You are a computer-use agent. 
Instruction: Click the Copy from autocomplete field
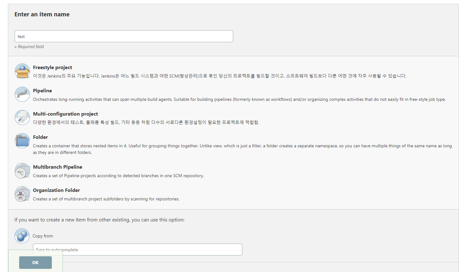coord(138,250)
